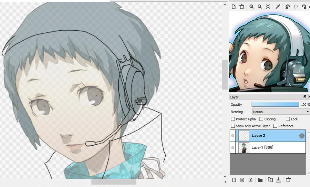Click the canvas right scroll arrow
The image size is (310, 187).
point(225,182)
